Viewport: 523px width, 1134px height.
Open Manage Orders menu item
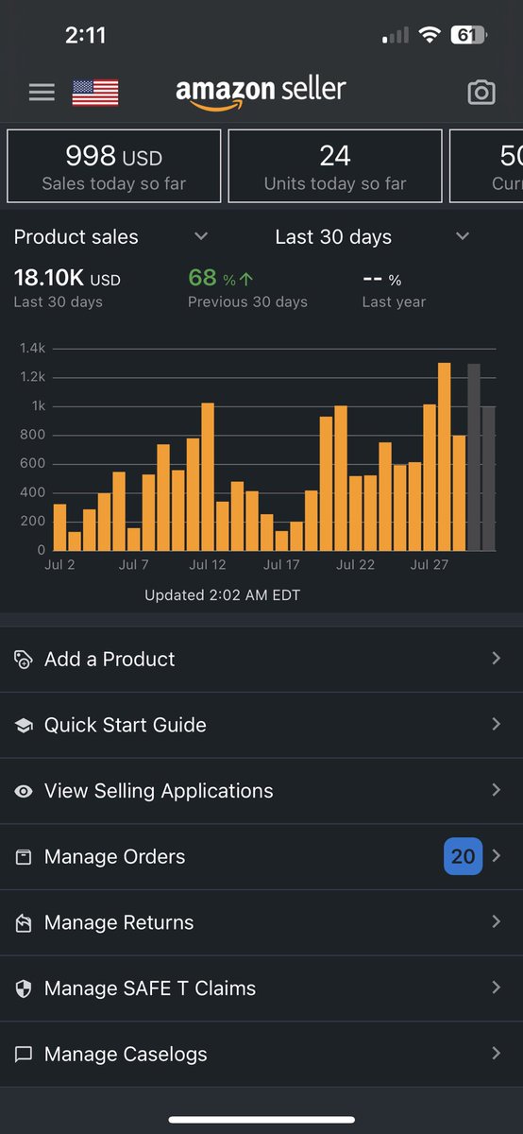pyautogui.click(x=261, y=857)
